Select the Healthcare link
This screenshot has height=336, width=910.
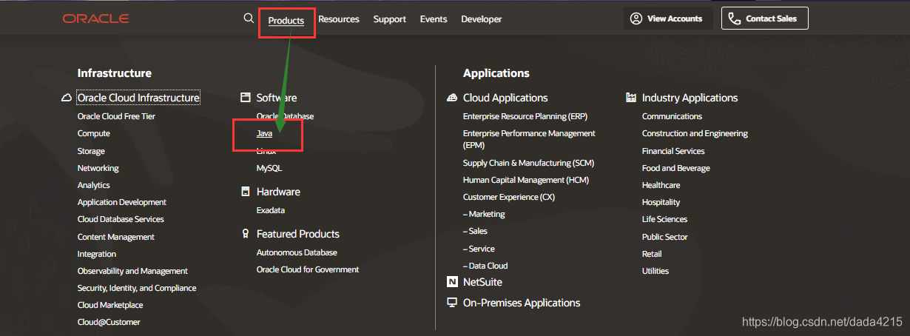[x=661, y=185]
